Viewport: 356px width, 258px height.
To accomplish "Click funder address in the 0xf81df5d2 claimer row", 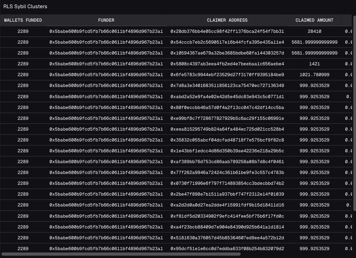I will tap(106, 216).
